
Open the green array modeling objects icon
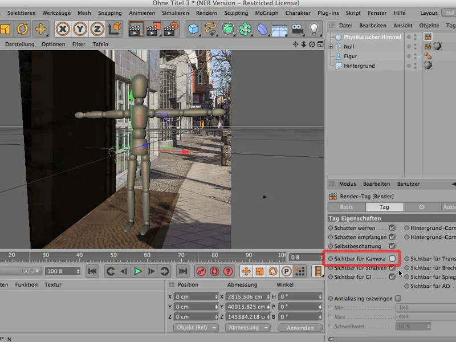(245, 29)
